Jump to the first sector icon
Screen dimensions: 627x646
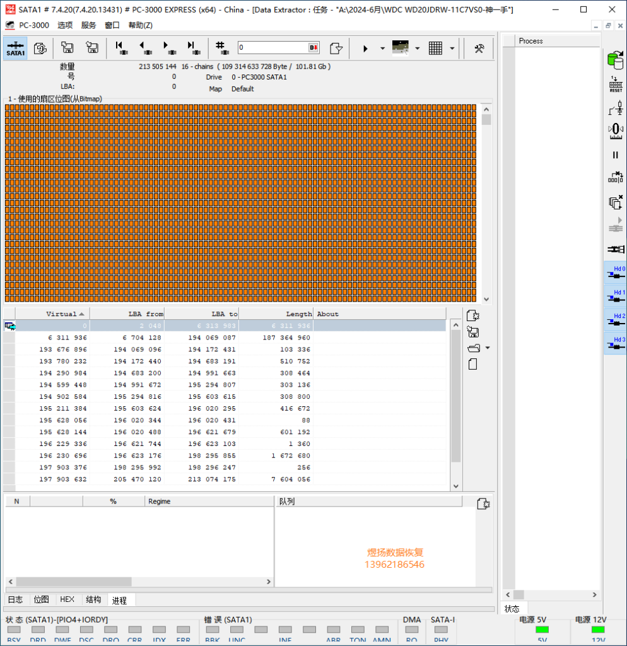pyautogui.click(x=121, y=48)
